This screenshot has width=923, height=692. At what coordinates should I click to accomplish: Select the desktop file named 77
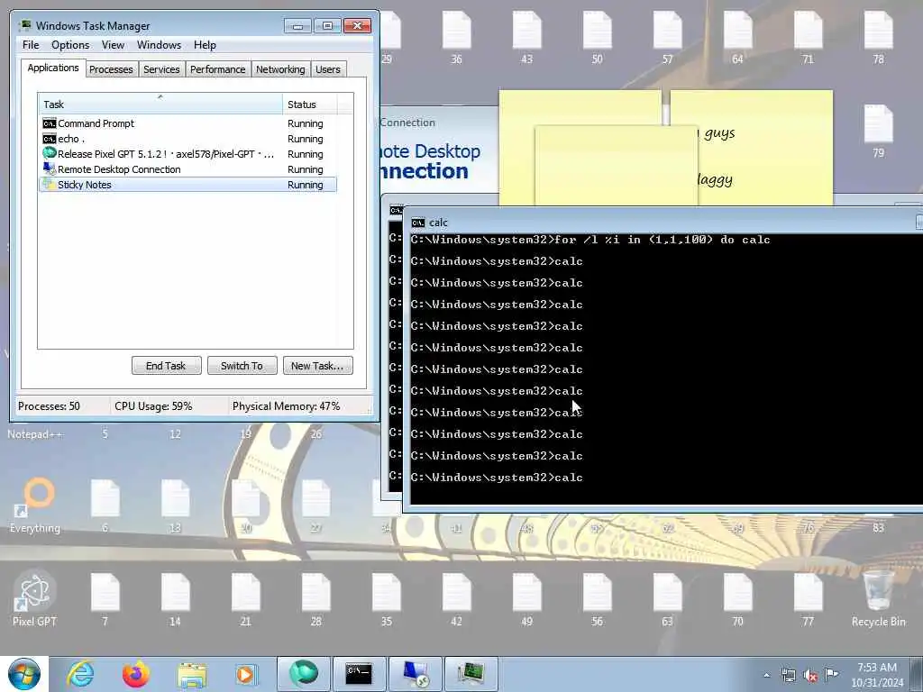[809, 598]
